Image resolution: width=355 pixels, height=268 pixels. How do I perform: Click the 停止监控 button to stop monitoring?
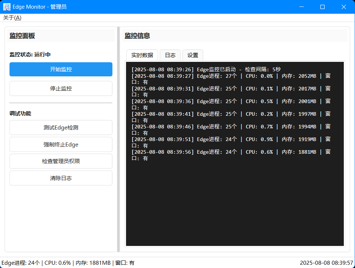coord(61,88)
